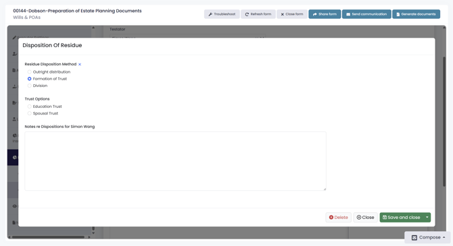Click the floppy disk save icon
Viewport: 453px width, 246px height.
coord(385,217)
